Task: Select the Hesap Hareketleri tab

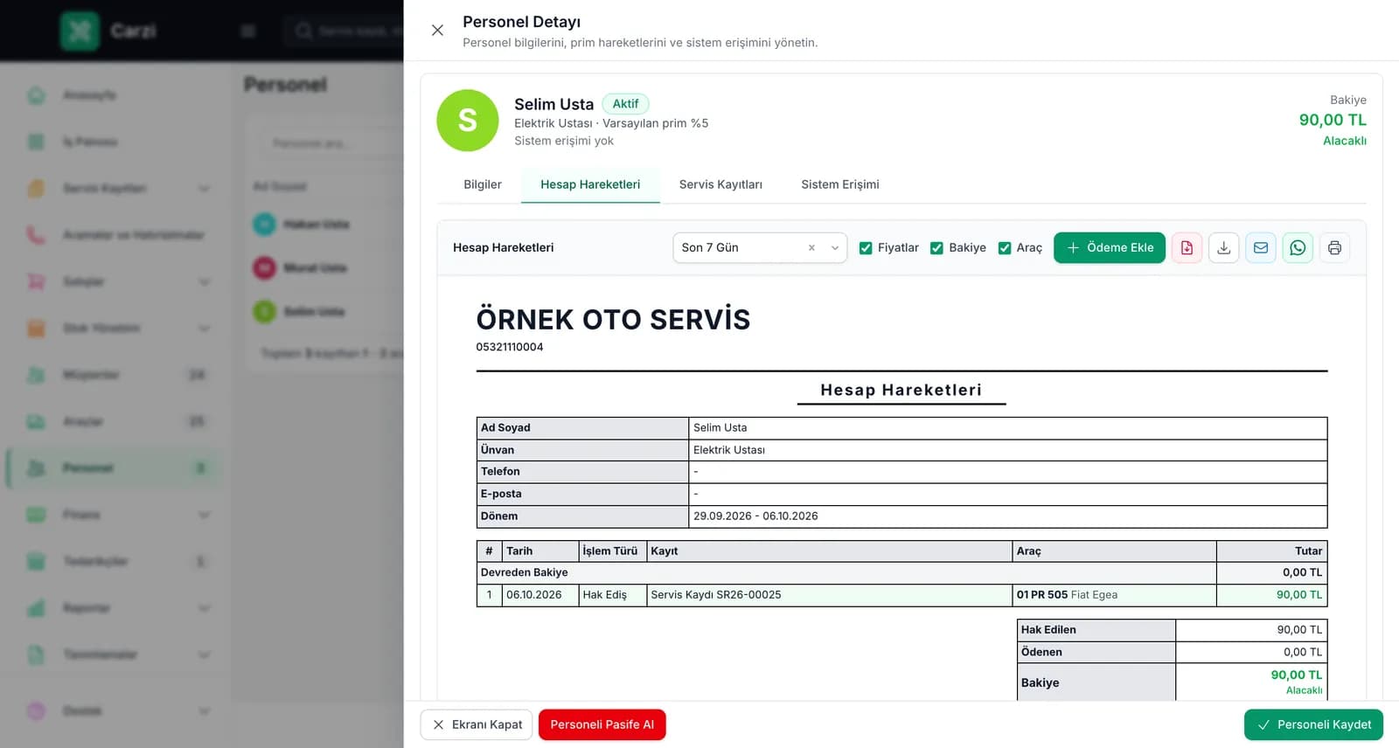Action: point(590,184)
